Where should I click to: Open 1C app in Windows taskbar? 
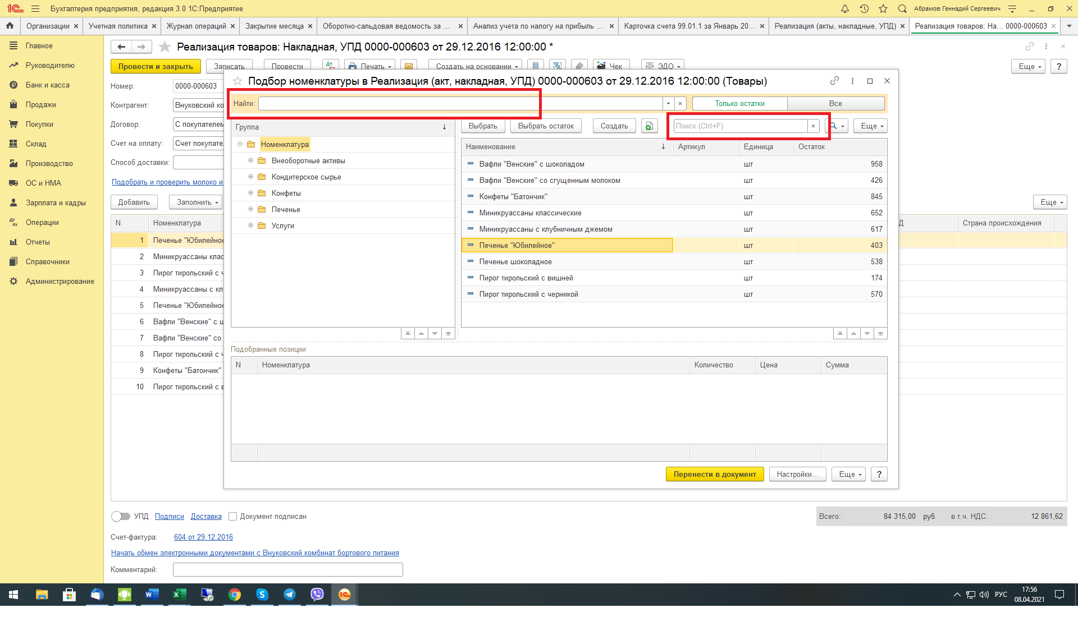pos(344,595)
